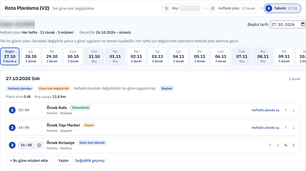Click Bu güne müşteri ekle button

(x=29, y=161)
